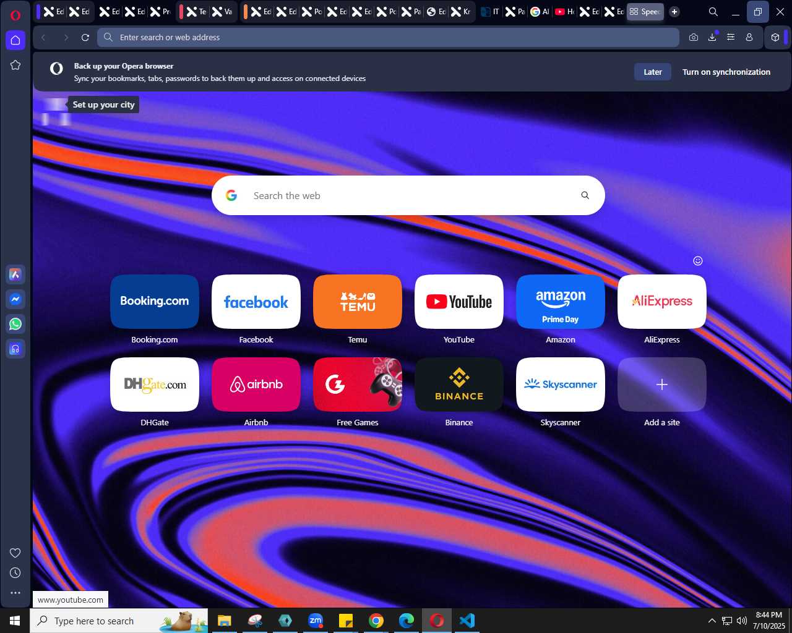Switch to the Google 'Al' tab

pos(540,12)
